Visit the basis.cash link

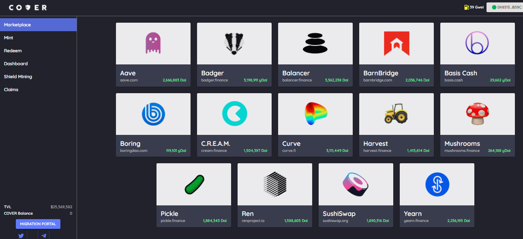coord(453,80)
